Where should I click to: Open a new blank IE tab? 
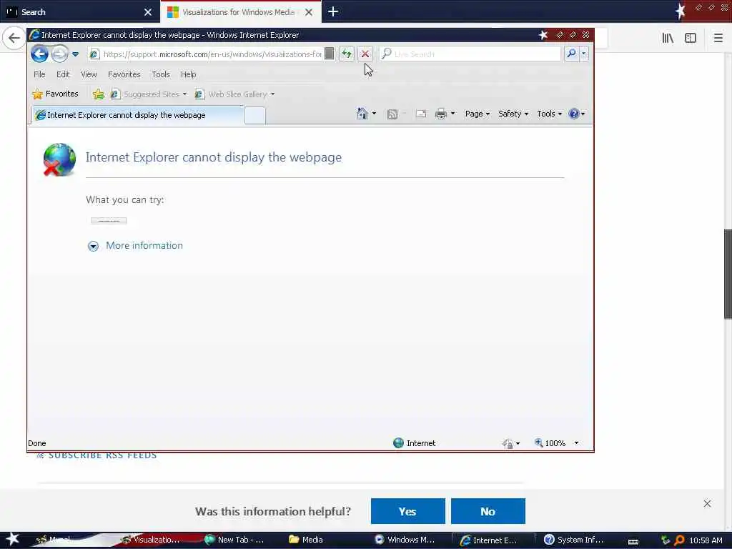pyautogui.click(x=255, y=116)
